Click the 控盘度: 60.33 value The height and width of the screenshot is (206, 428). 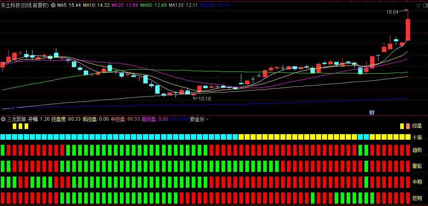(x=66, y=119)
